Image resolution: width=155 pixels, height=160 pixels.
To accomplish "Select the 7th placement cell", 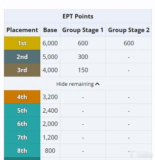I will (x=22, y=137).
